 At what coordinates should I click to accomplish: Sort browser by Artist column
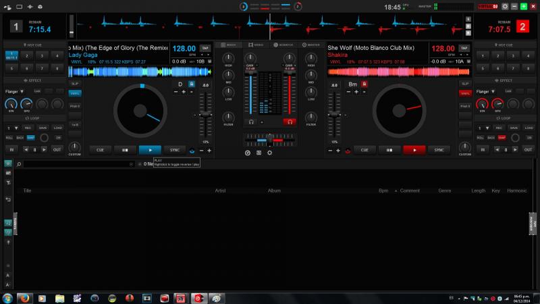pyautogui.click(x=221, y=191)
